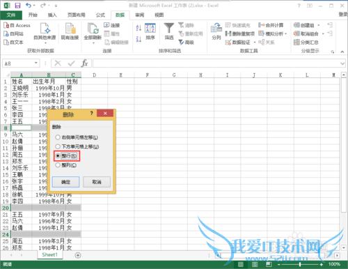Screen dimensions: 348x269
Task: Click the Select All corner triangle
Action: pos(7,75)
